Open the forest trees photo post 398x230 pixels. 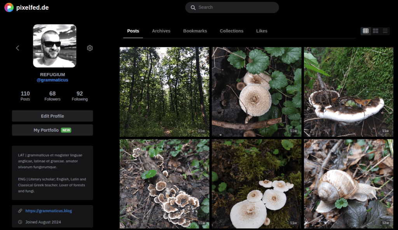(164, 92)
